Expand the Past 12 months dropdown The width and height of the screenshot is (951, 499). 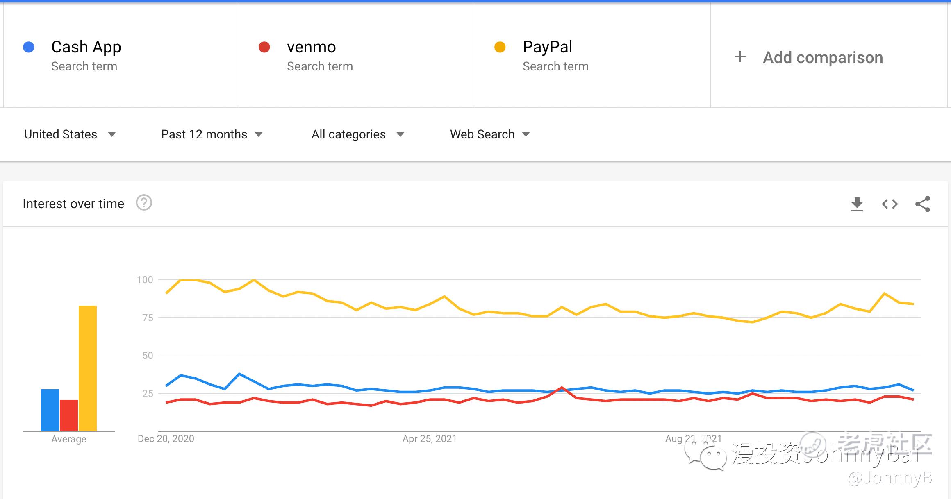212,134
